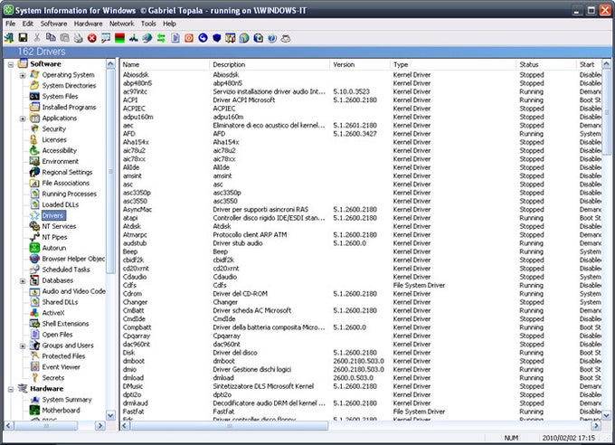
Task: Sort list by the Status column header
Action: 546,64
